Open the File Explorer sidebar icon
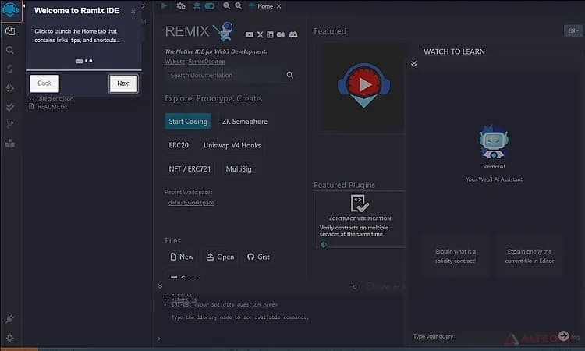Image resolution: width=585 pixels, height=351 pixels. (x=10, y=31)
